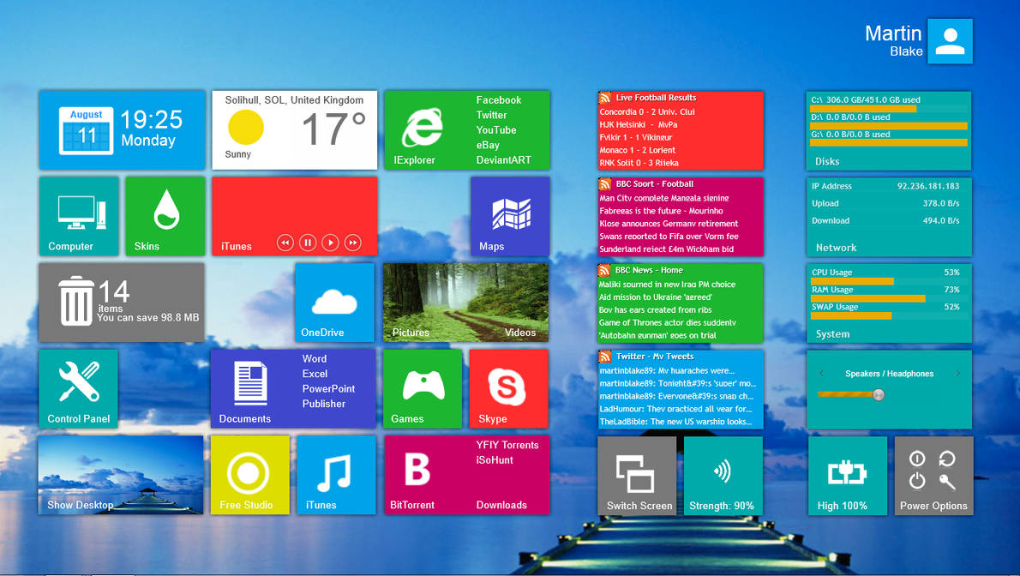The width and height of the screenshot is (1020, 576).
Task: Open Twitter link in IExplorer tile
Action: point(491,115)
